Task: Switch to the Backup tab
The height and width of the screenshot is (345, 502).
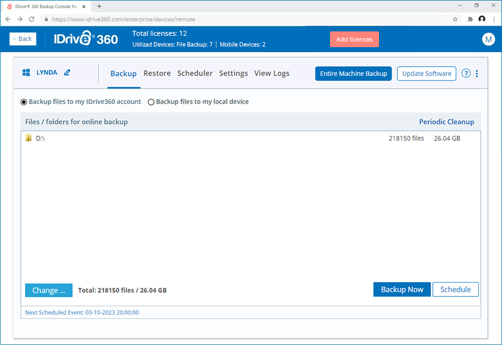Action: click(124, 74)
